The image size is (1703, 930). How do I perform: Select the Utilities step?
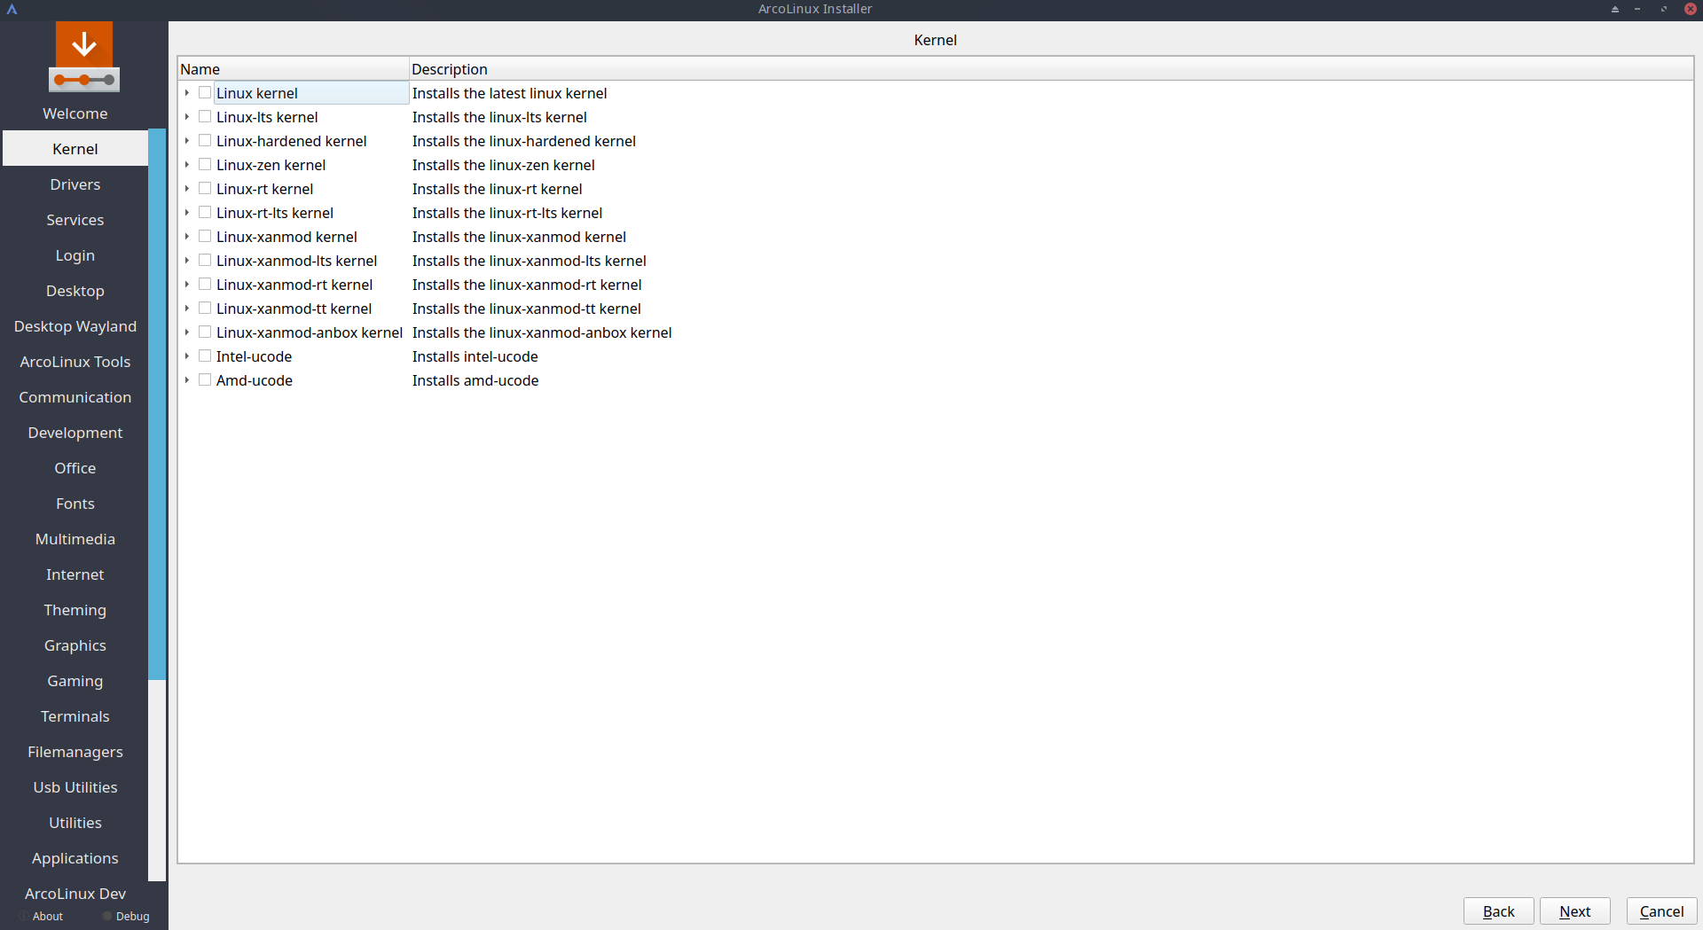(75, 823)
